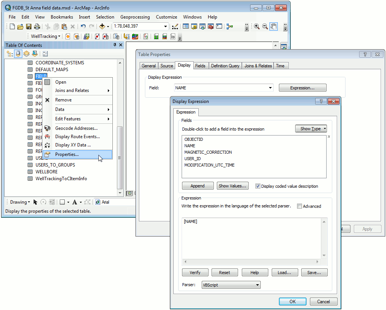
Task: Click the Reset button
Action: (x=225, y=273)
